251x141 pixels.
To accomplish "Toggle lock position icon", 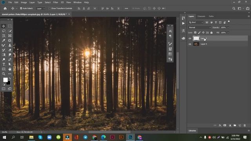I will tap(203, 33).
